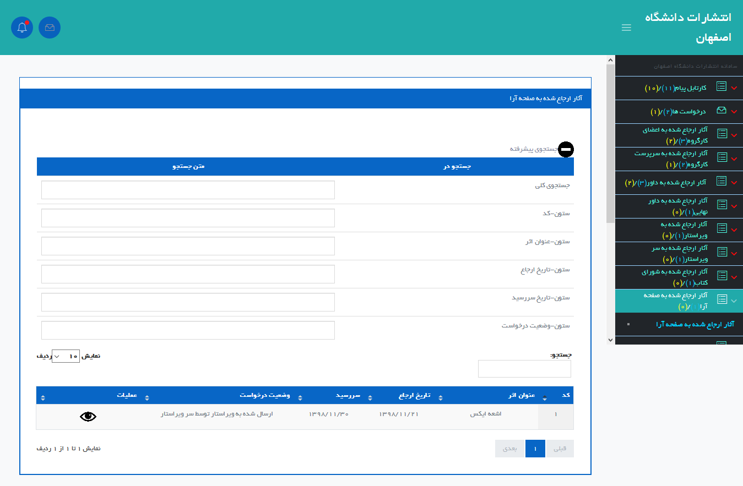
Task: Click list icon beside آثار ارجاع شده به ویراستار
Action: pos(721,228)
